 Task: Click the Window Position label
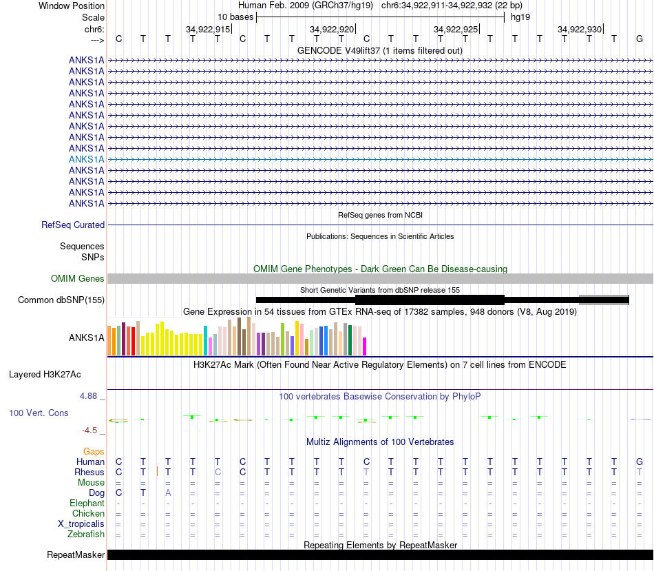(x=72, y=6)
